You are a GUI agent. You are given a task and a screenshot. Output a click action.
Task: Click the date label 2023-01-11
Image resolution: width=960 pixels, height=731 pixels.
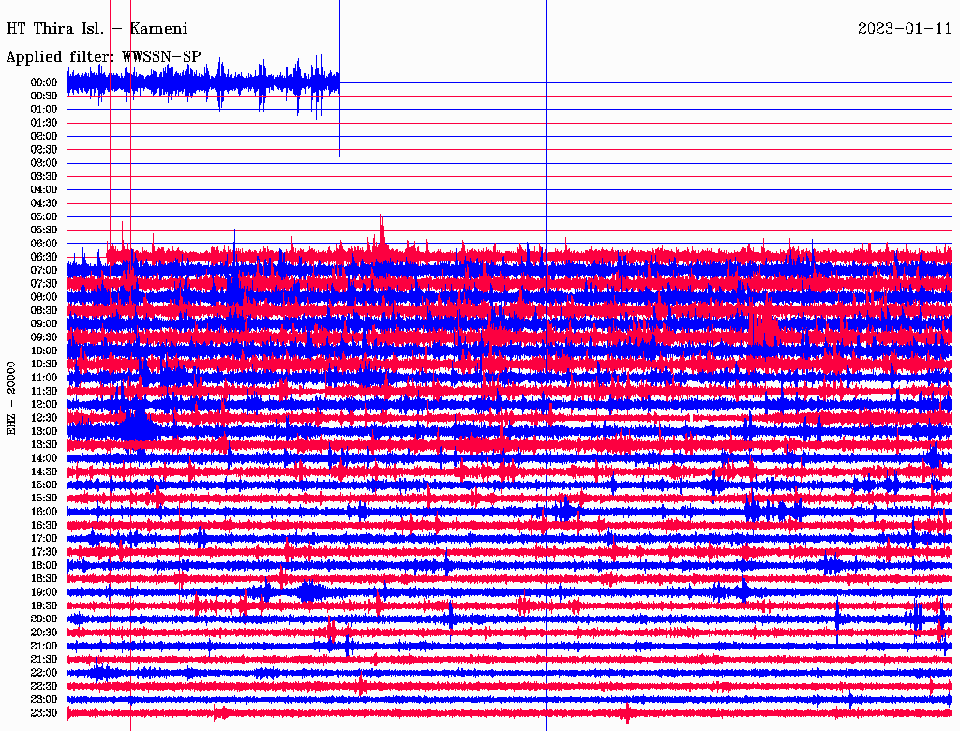tap(905, 29)
